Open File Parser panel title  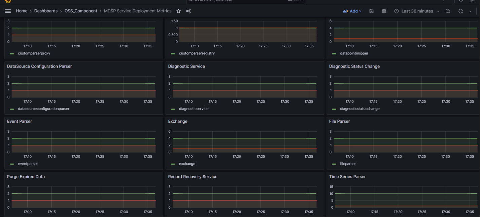[x=340, y=121]
